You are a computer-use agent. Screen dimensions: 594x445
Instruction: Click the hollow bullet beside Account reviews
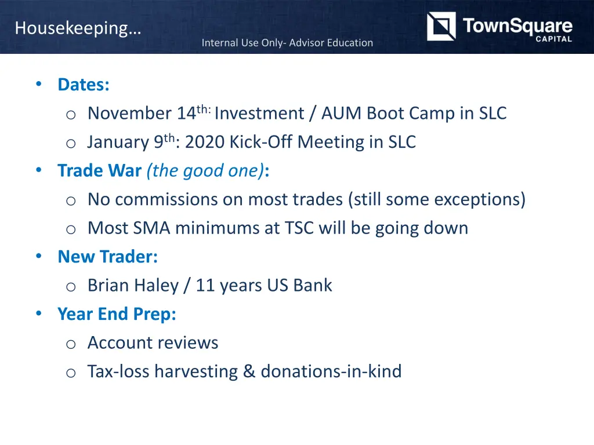(x=71, y=344)
